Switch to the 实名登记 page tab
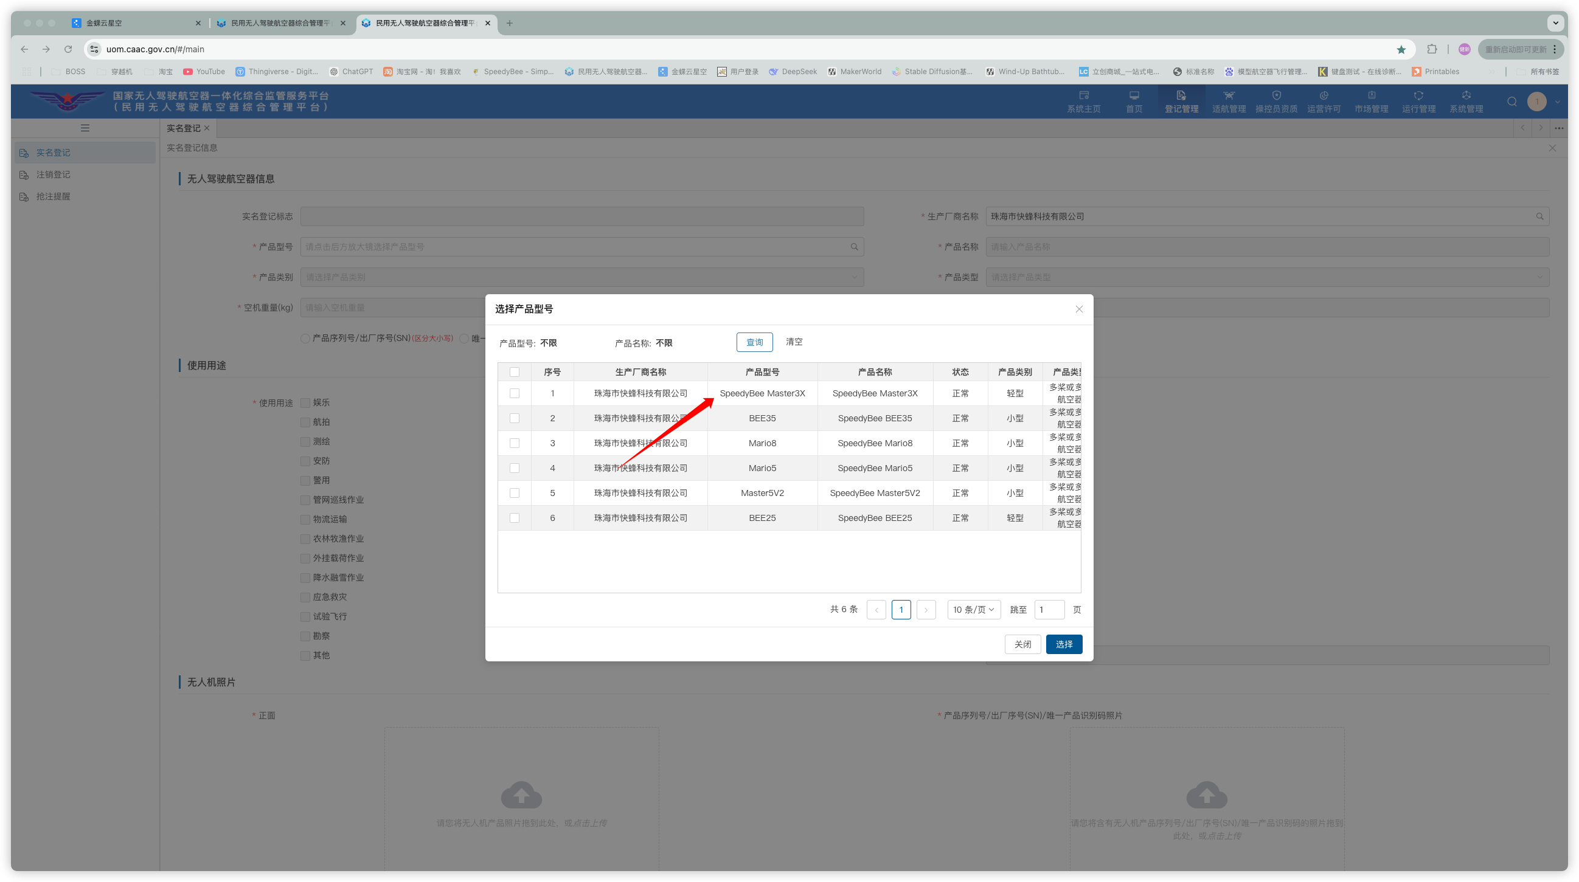Viewport: 1579px width, 882px height. click(x=183, y=129)
